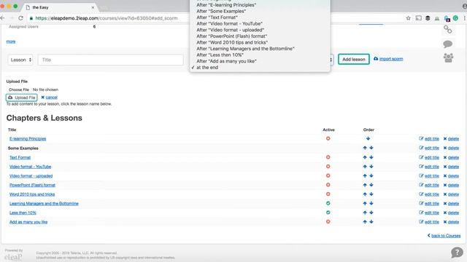467x262 pixels.
Task: Pick After "Word 2010 tips and tricks" option
Action: point(232,42)
